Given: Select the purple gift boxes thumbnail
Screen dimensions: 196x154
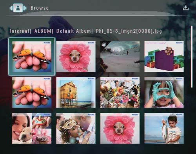Looking at the screenshot, I should pos(164,57).
